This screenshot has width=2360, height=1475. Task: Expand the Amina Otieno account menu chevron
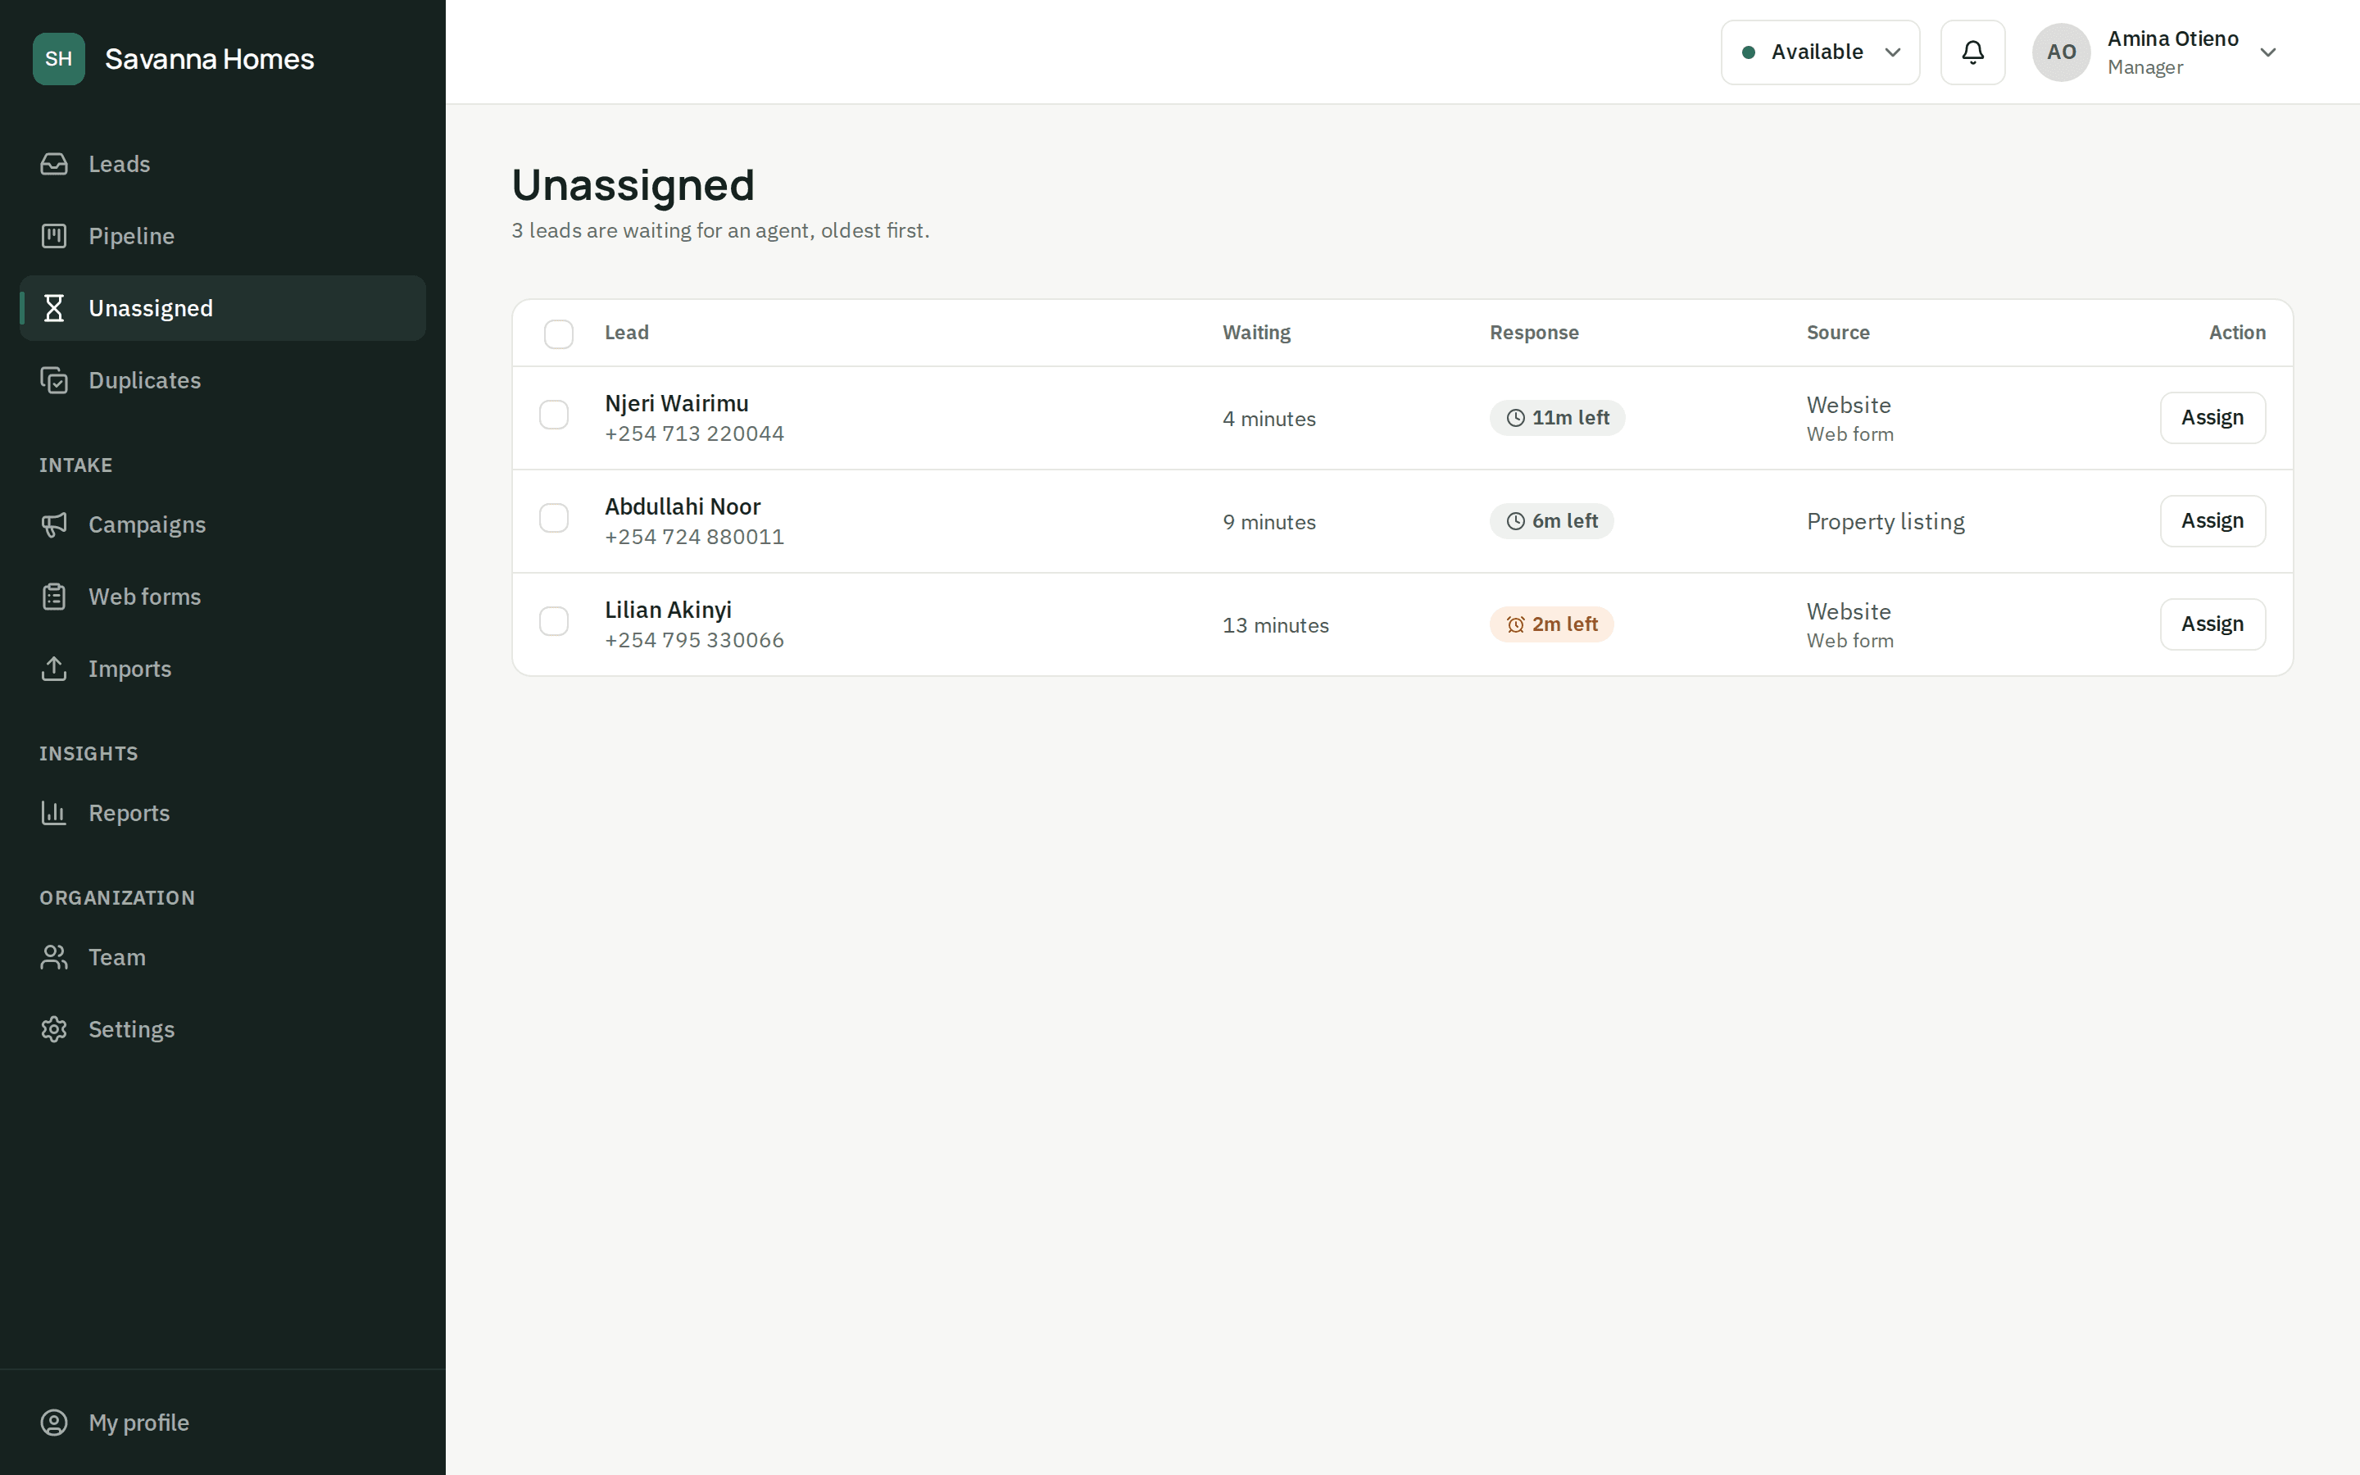(2268, 52)
